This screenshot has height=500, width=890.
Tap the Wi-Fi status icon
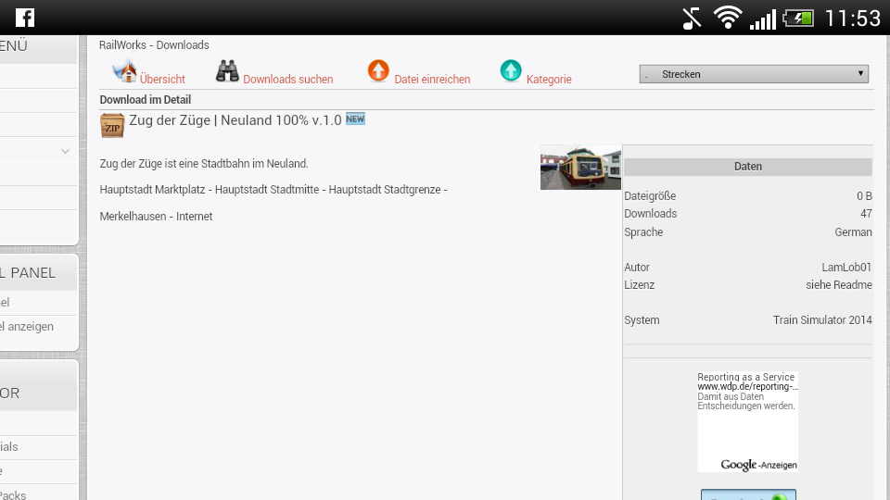coord(728,18)
